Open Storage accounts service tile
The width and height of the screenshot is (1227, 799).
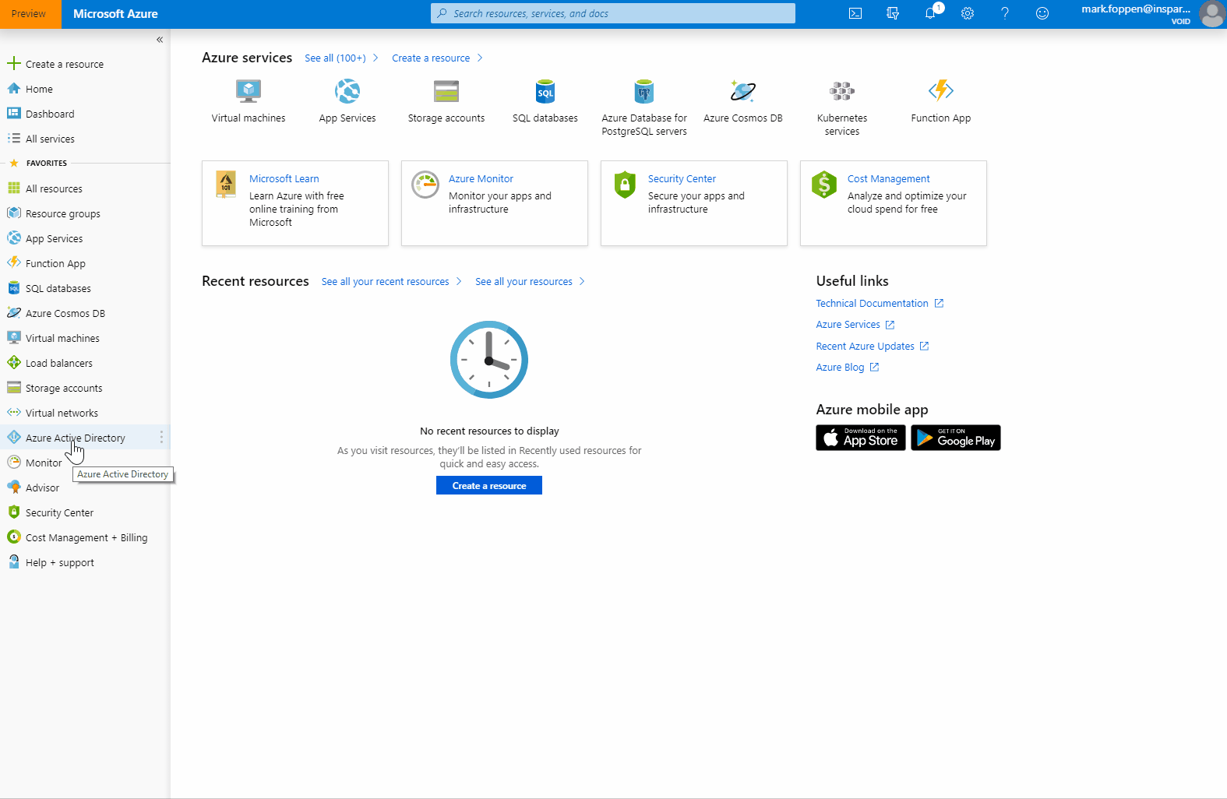(446, 101)
